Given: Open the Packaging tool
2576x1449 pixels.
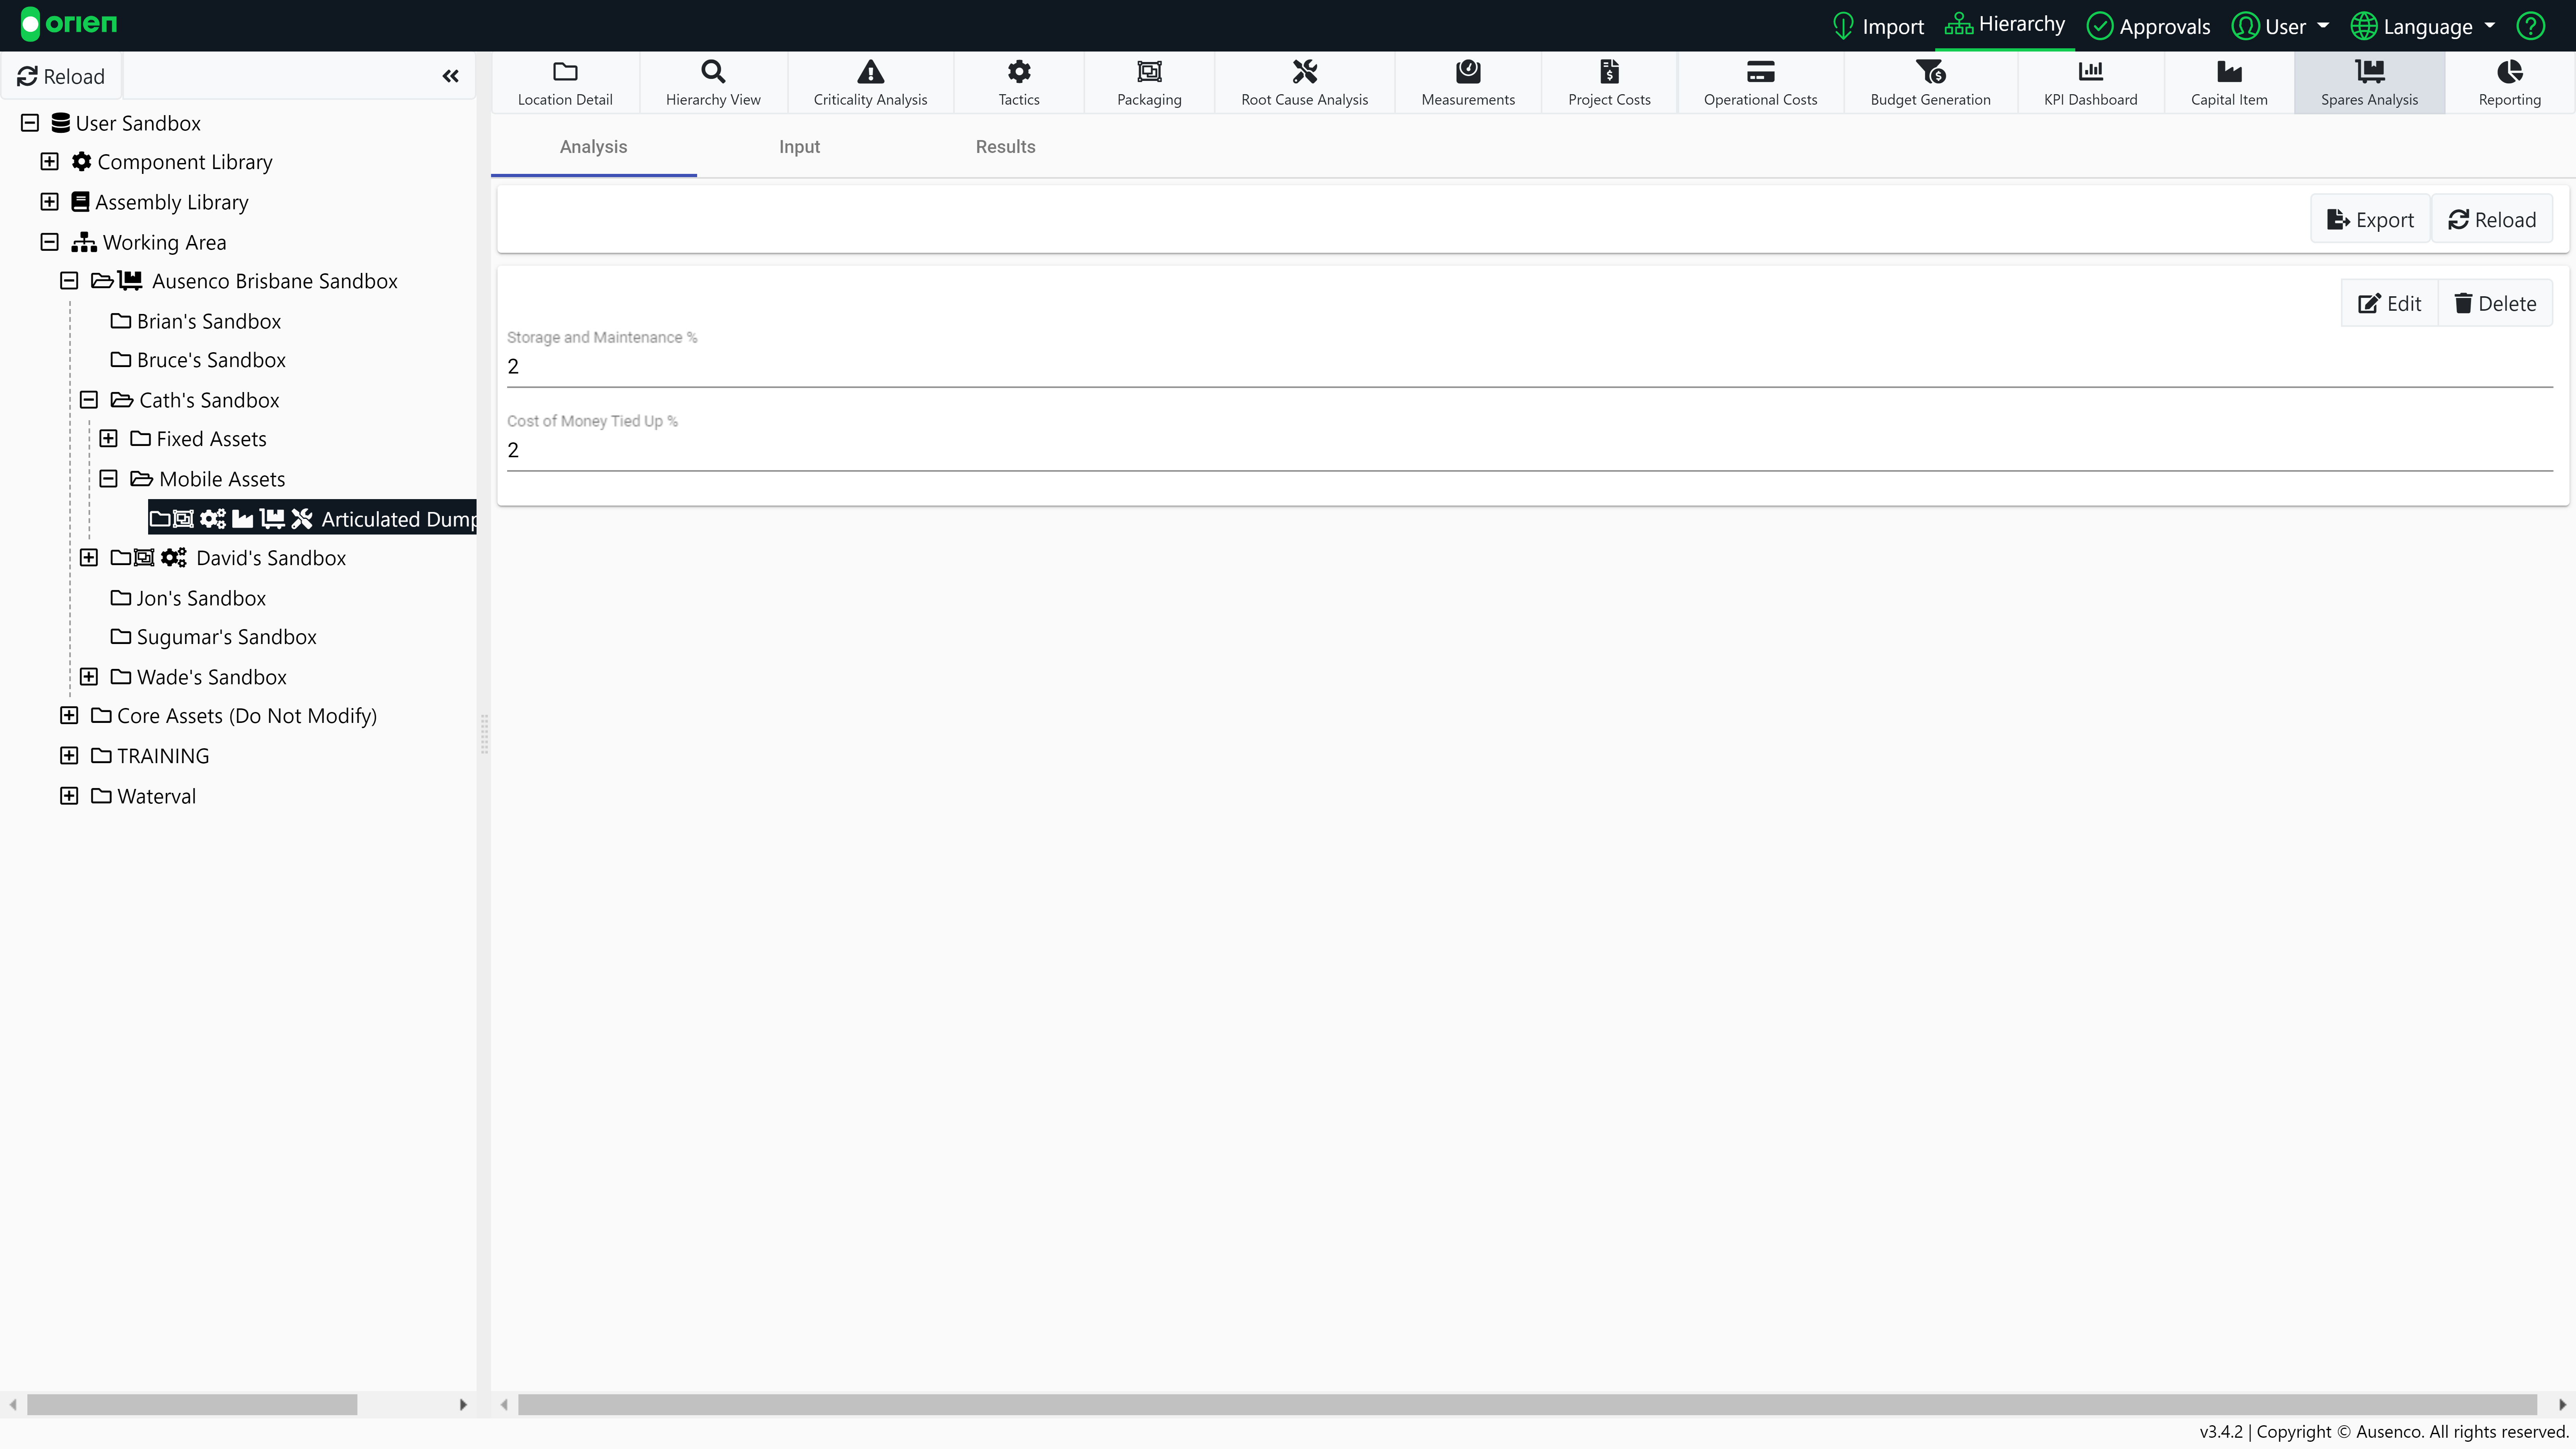Looking at the screenshot, I should click(x=1149, y=83).
